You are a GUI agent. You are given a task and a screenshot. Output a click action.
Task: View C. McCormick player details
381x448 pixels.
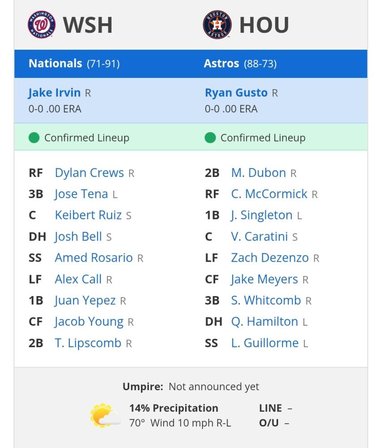click(x=269, y=194)
